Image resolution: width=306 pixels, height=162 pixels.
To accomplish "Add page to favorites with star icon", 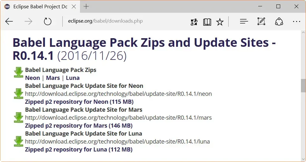I will (220, 22).
